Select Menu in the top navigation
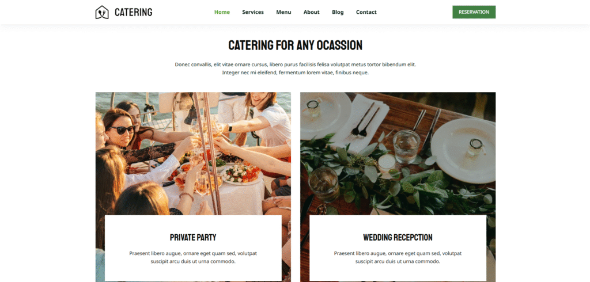This screenshot has width=590, height=282. [283, 12]
